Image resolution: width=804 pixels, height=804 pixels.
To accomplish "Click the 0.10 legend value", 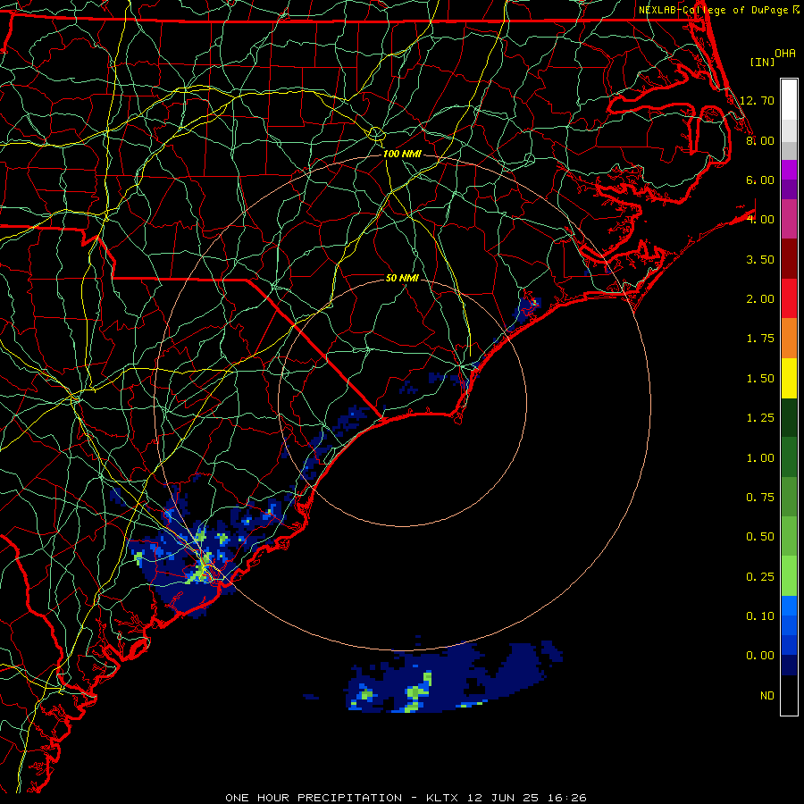I will (x=760, y=616).
